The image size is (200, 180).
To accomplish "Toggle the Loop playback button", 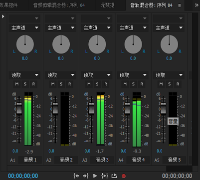I will 114,175.
